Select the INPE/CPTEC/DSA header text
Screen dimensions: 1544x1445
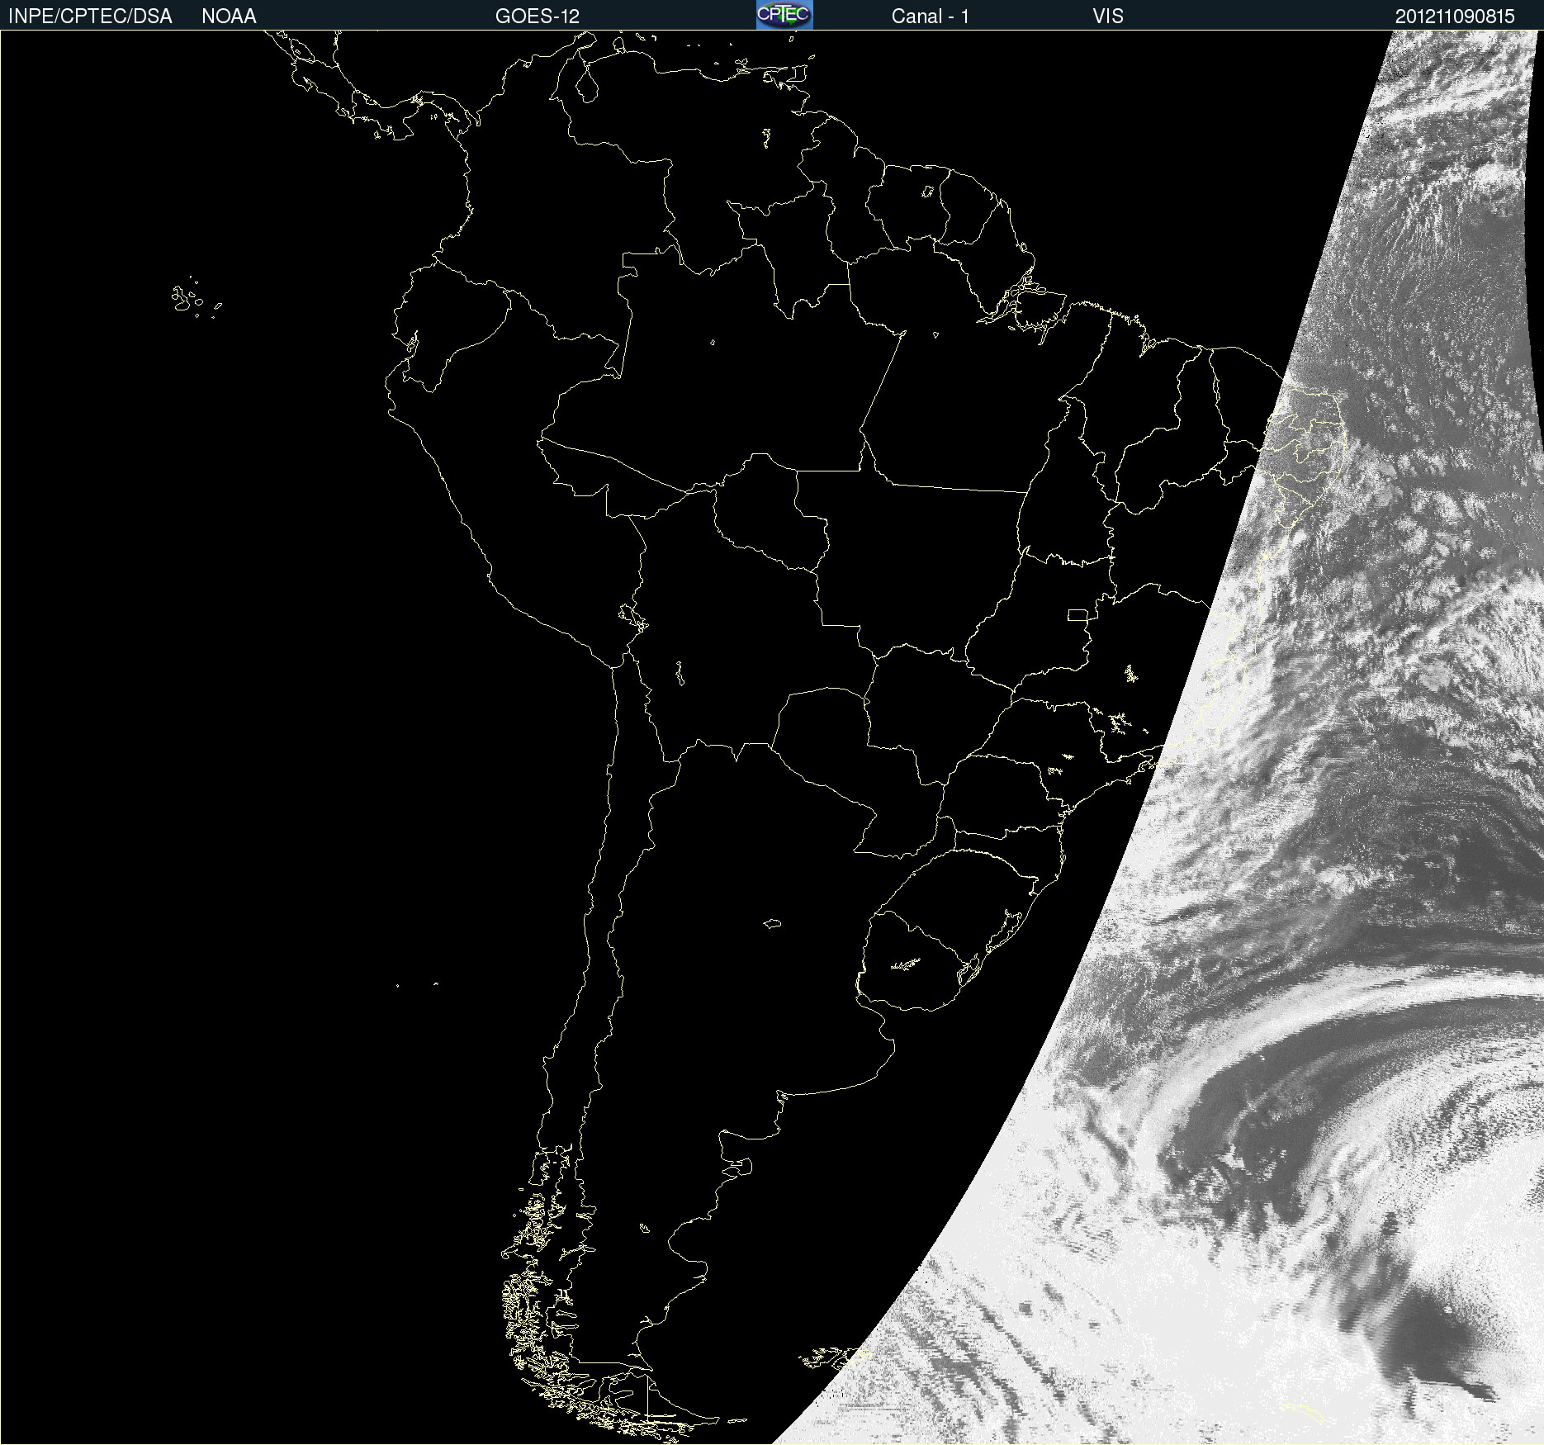coord(90,16)
